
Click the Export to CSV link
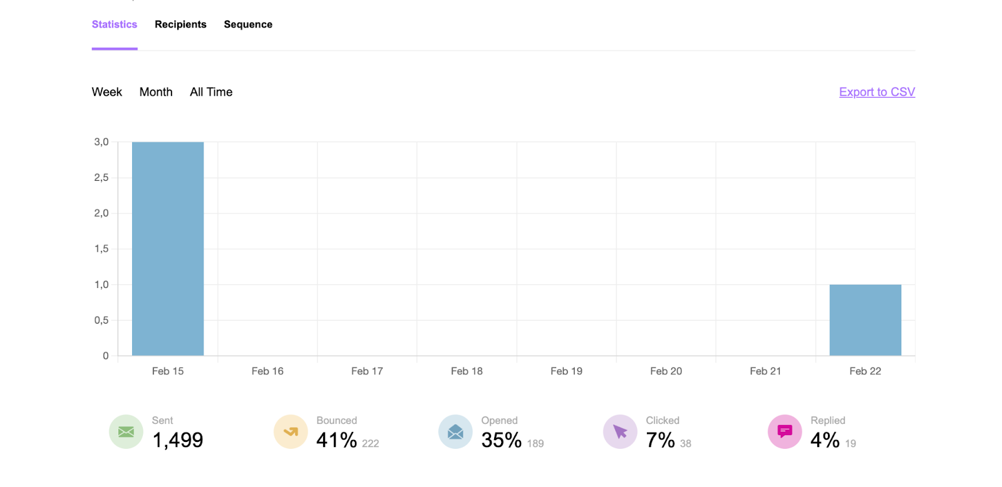pos(877,92)
